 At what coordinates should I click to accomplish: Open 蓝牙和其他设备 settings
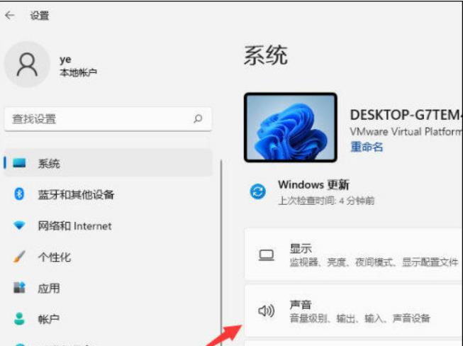[108, 194]
